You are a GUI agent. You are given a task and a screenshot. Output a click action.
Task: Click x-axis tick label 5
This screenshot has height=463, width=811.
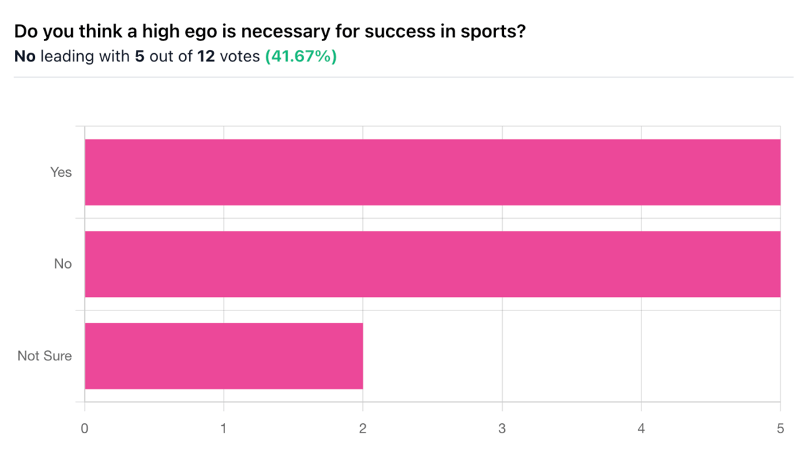[x=780, y=428]
